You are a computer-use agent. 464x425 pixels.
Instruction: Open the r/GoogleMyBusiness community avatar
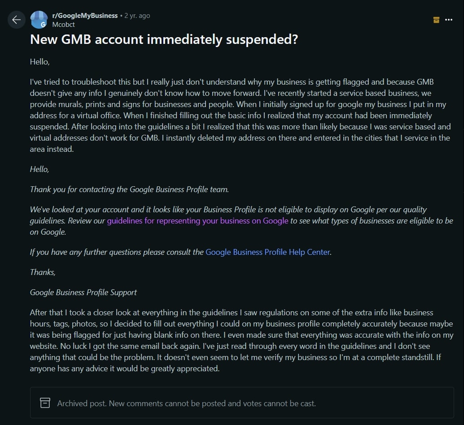click(x=38, y=19)
